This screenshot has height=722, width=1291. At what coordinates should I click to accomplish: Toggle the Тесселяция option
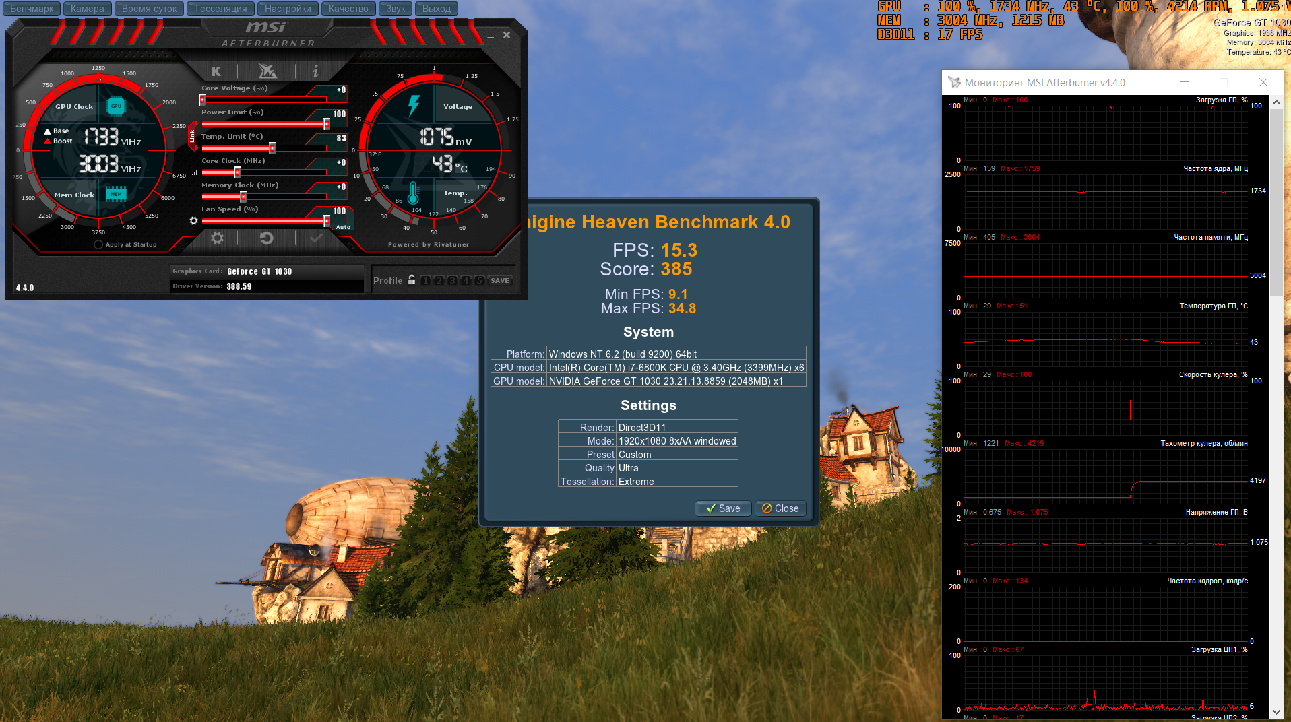220,9
